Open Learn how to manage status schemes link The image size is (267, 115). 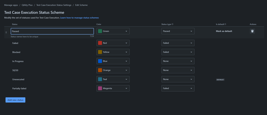coord(79,18)
